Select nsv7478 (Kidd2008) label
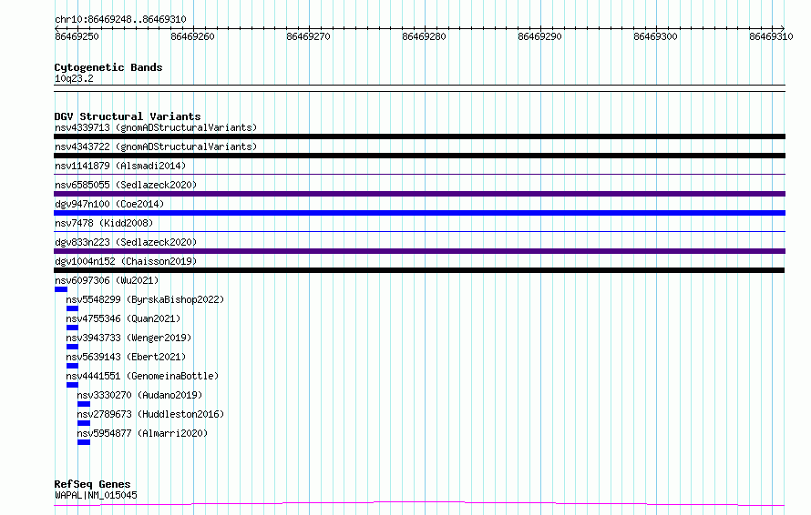Viewport: 811px width, 515px height. pos(104,223)
